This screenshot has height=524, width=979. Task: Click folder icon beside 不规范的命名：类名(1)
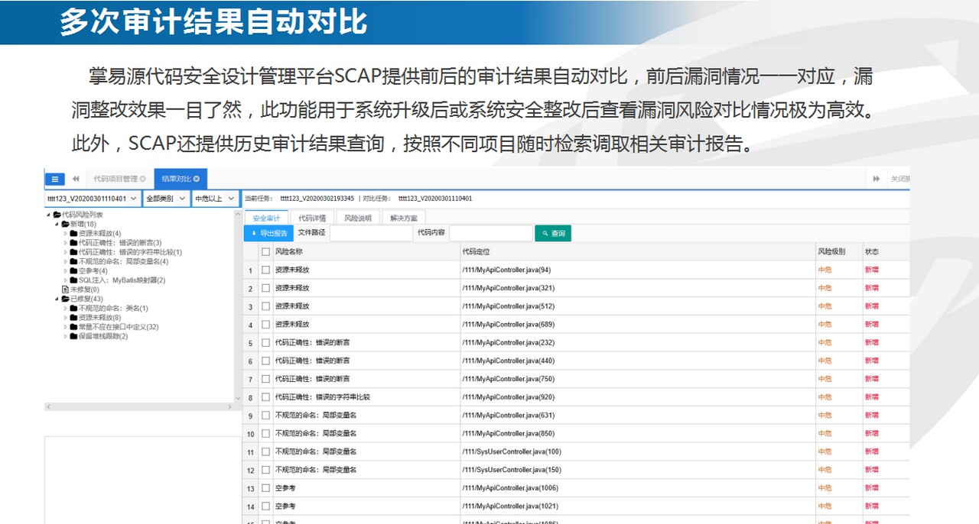[74, 308]
